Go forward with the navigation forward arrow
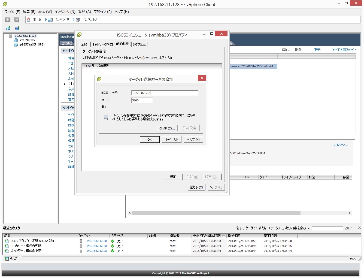The height and width of the screenshot is (278, 364). click(x=17, y=19)
